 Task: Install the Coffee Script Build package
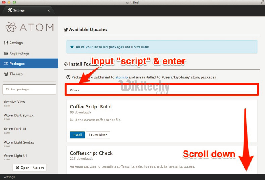77,134
